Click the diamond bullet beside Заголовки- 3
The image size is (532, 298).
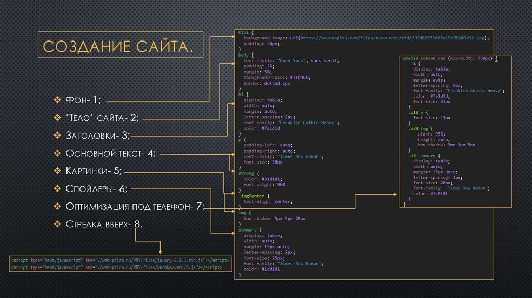coord(58,136)
